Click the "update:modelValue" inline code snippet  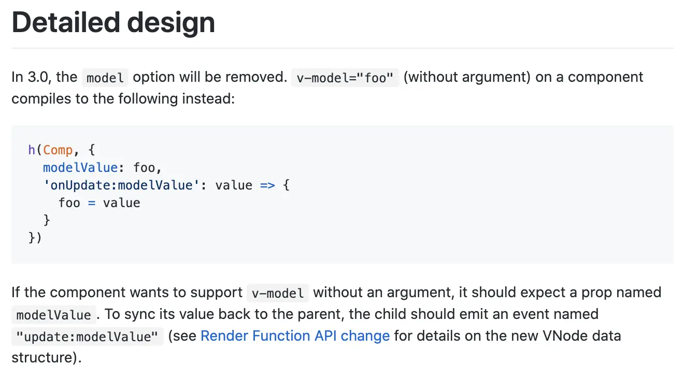(x=87, y=337)
